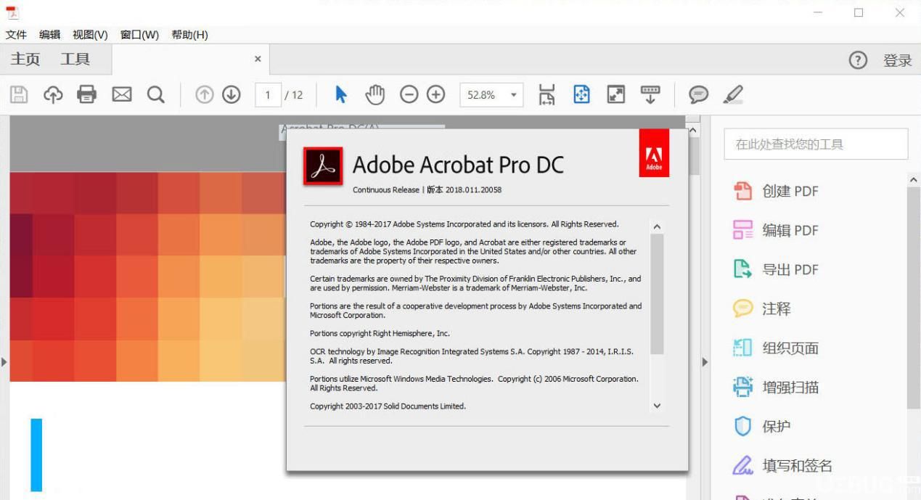Viewport: 921px width, 500px height.
Task: Click the 登录 sign-in link
Action: [x=897, y=61]
